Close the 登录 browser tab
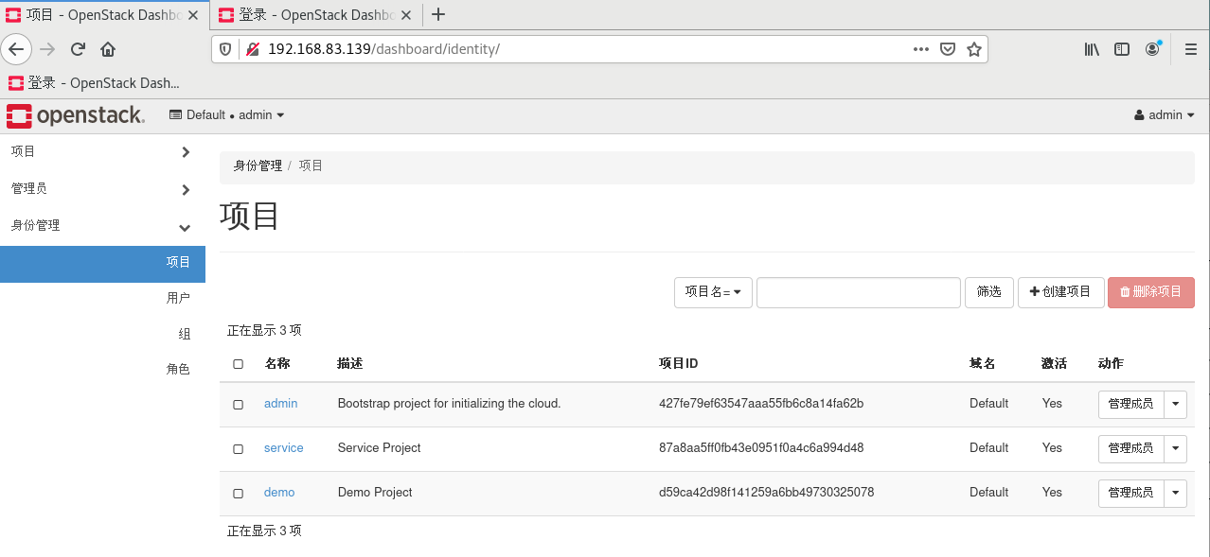Image resolution: width=1210 pixels, height=557 pixels. tap(407, 15)
